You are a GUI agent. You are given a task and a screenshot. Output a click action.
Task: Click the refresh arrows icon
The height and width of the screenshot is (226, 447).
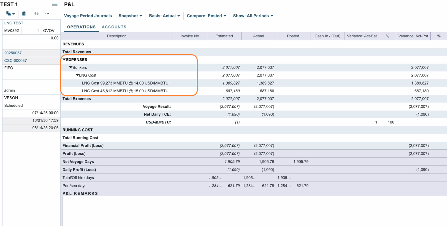37,14
